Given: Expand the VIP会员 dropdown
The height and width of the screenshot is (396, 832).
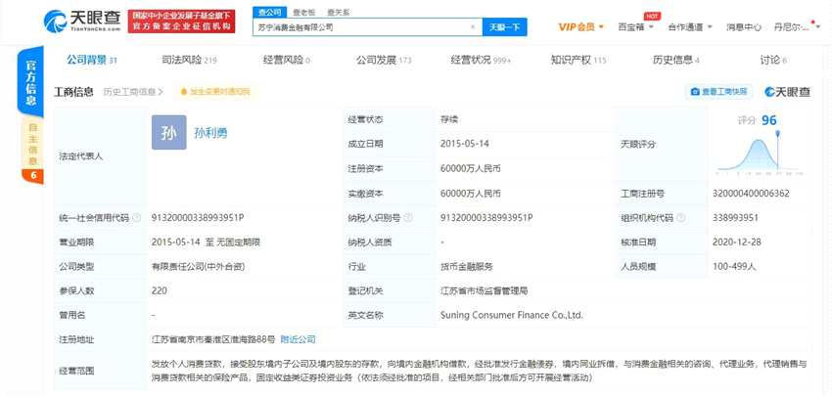Looking at the screenshot, I should 602,27.
